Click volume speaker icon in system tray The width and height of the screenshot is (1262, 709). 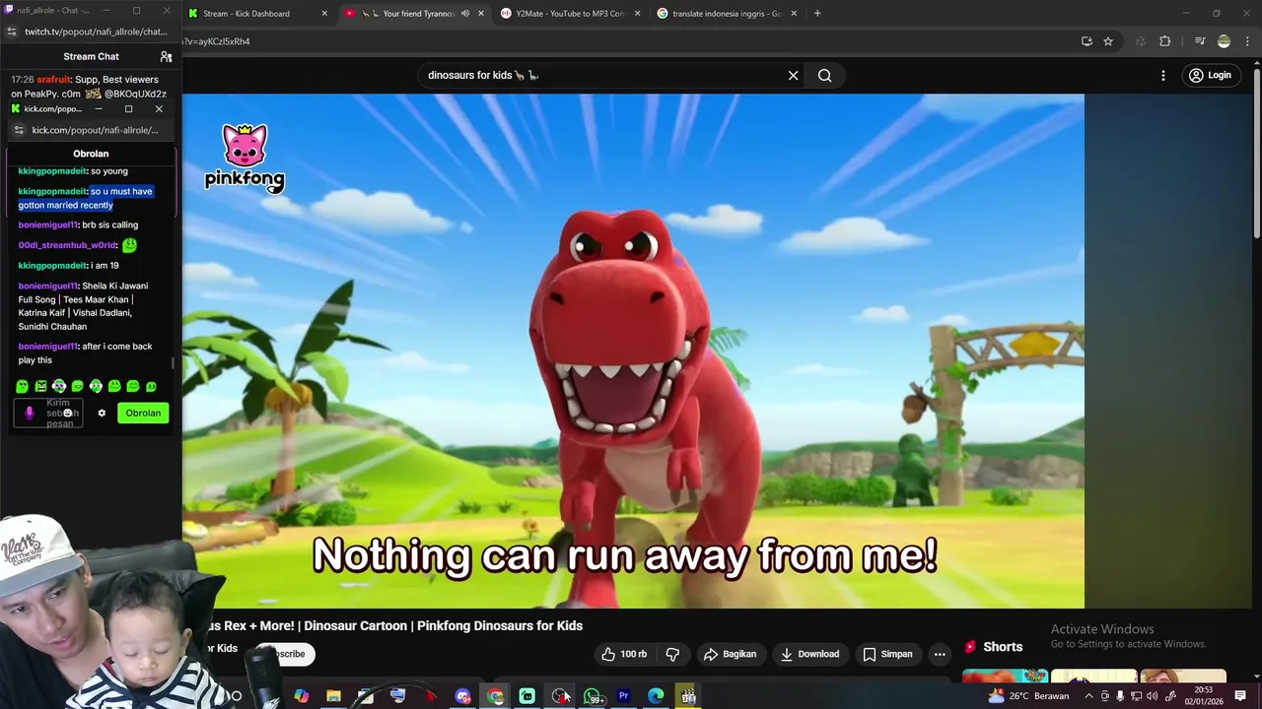[1153, 696]
